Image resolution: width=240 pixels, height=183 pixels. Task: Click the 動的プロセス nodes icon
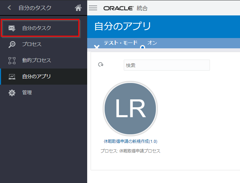click(x=12, y=61)
